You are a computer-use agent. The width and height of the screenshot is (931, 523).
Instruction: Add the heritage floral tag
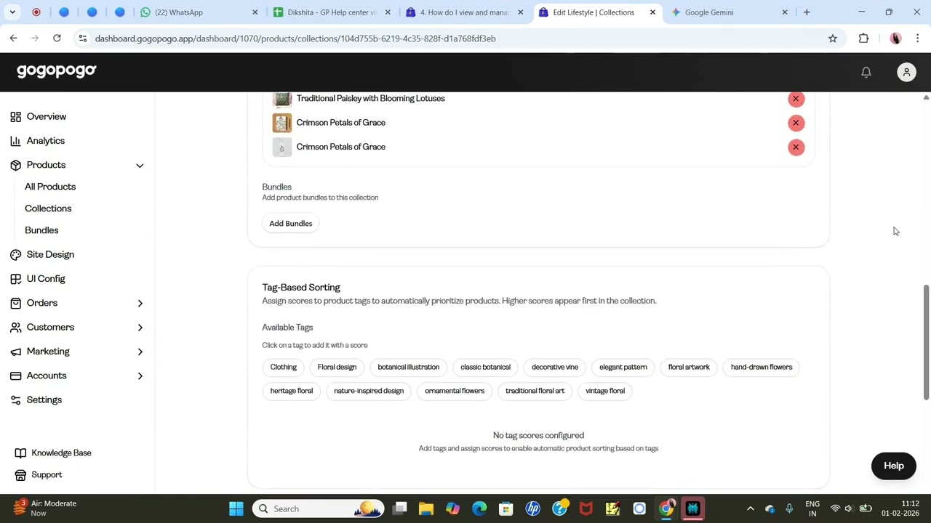click(292, 391)
